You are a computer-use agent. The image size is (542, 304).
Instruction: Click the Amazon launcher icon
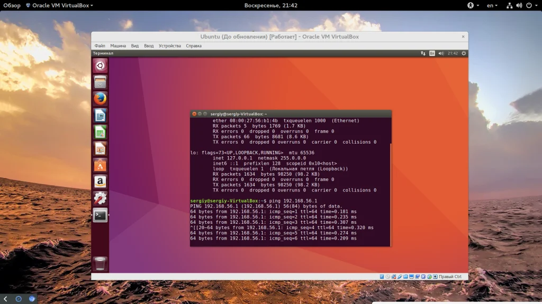tap(100, 182)
